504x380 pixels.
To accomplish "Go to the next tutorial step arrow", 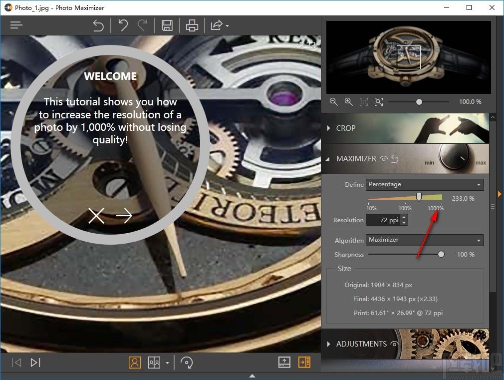I will coord(124,216).
